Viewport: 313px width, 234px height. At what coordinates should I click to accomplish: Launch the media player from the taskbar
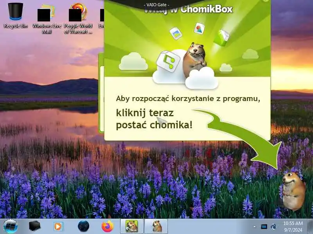coord(58,227)
